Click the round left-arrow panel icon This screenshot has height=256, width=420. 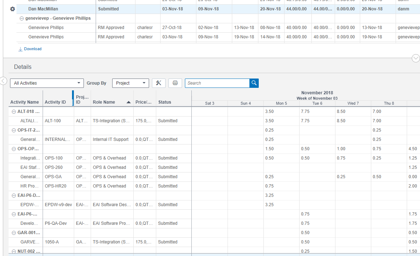(3, 81)
